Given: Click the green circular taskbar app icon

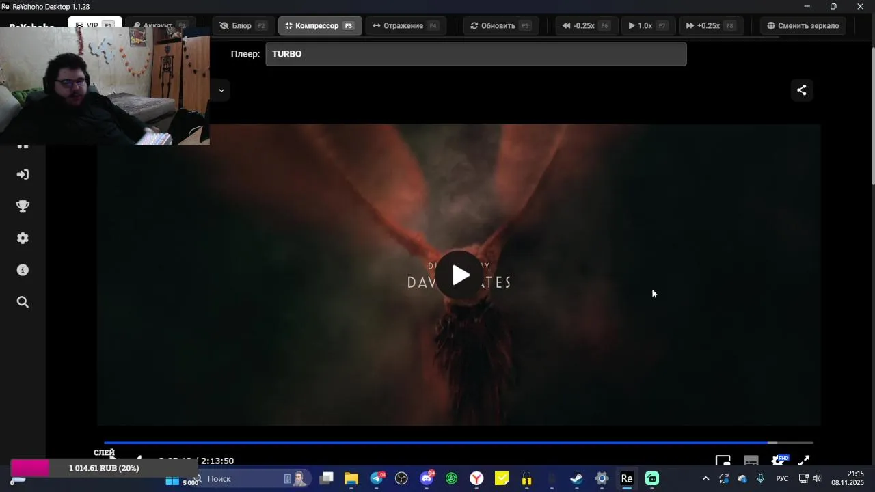Looking at the screenshot, I should [x=452, y=479].
